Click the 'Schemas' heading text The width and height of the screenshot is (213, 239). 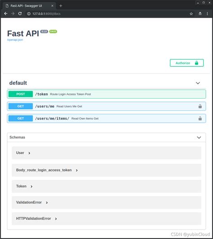pyautogui.click(x=17, y=137)
